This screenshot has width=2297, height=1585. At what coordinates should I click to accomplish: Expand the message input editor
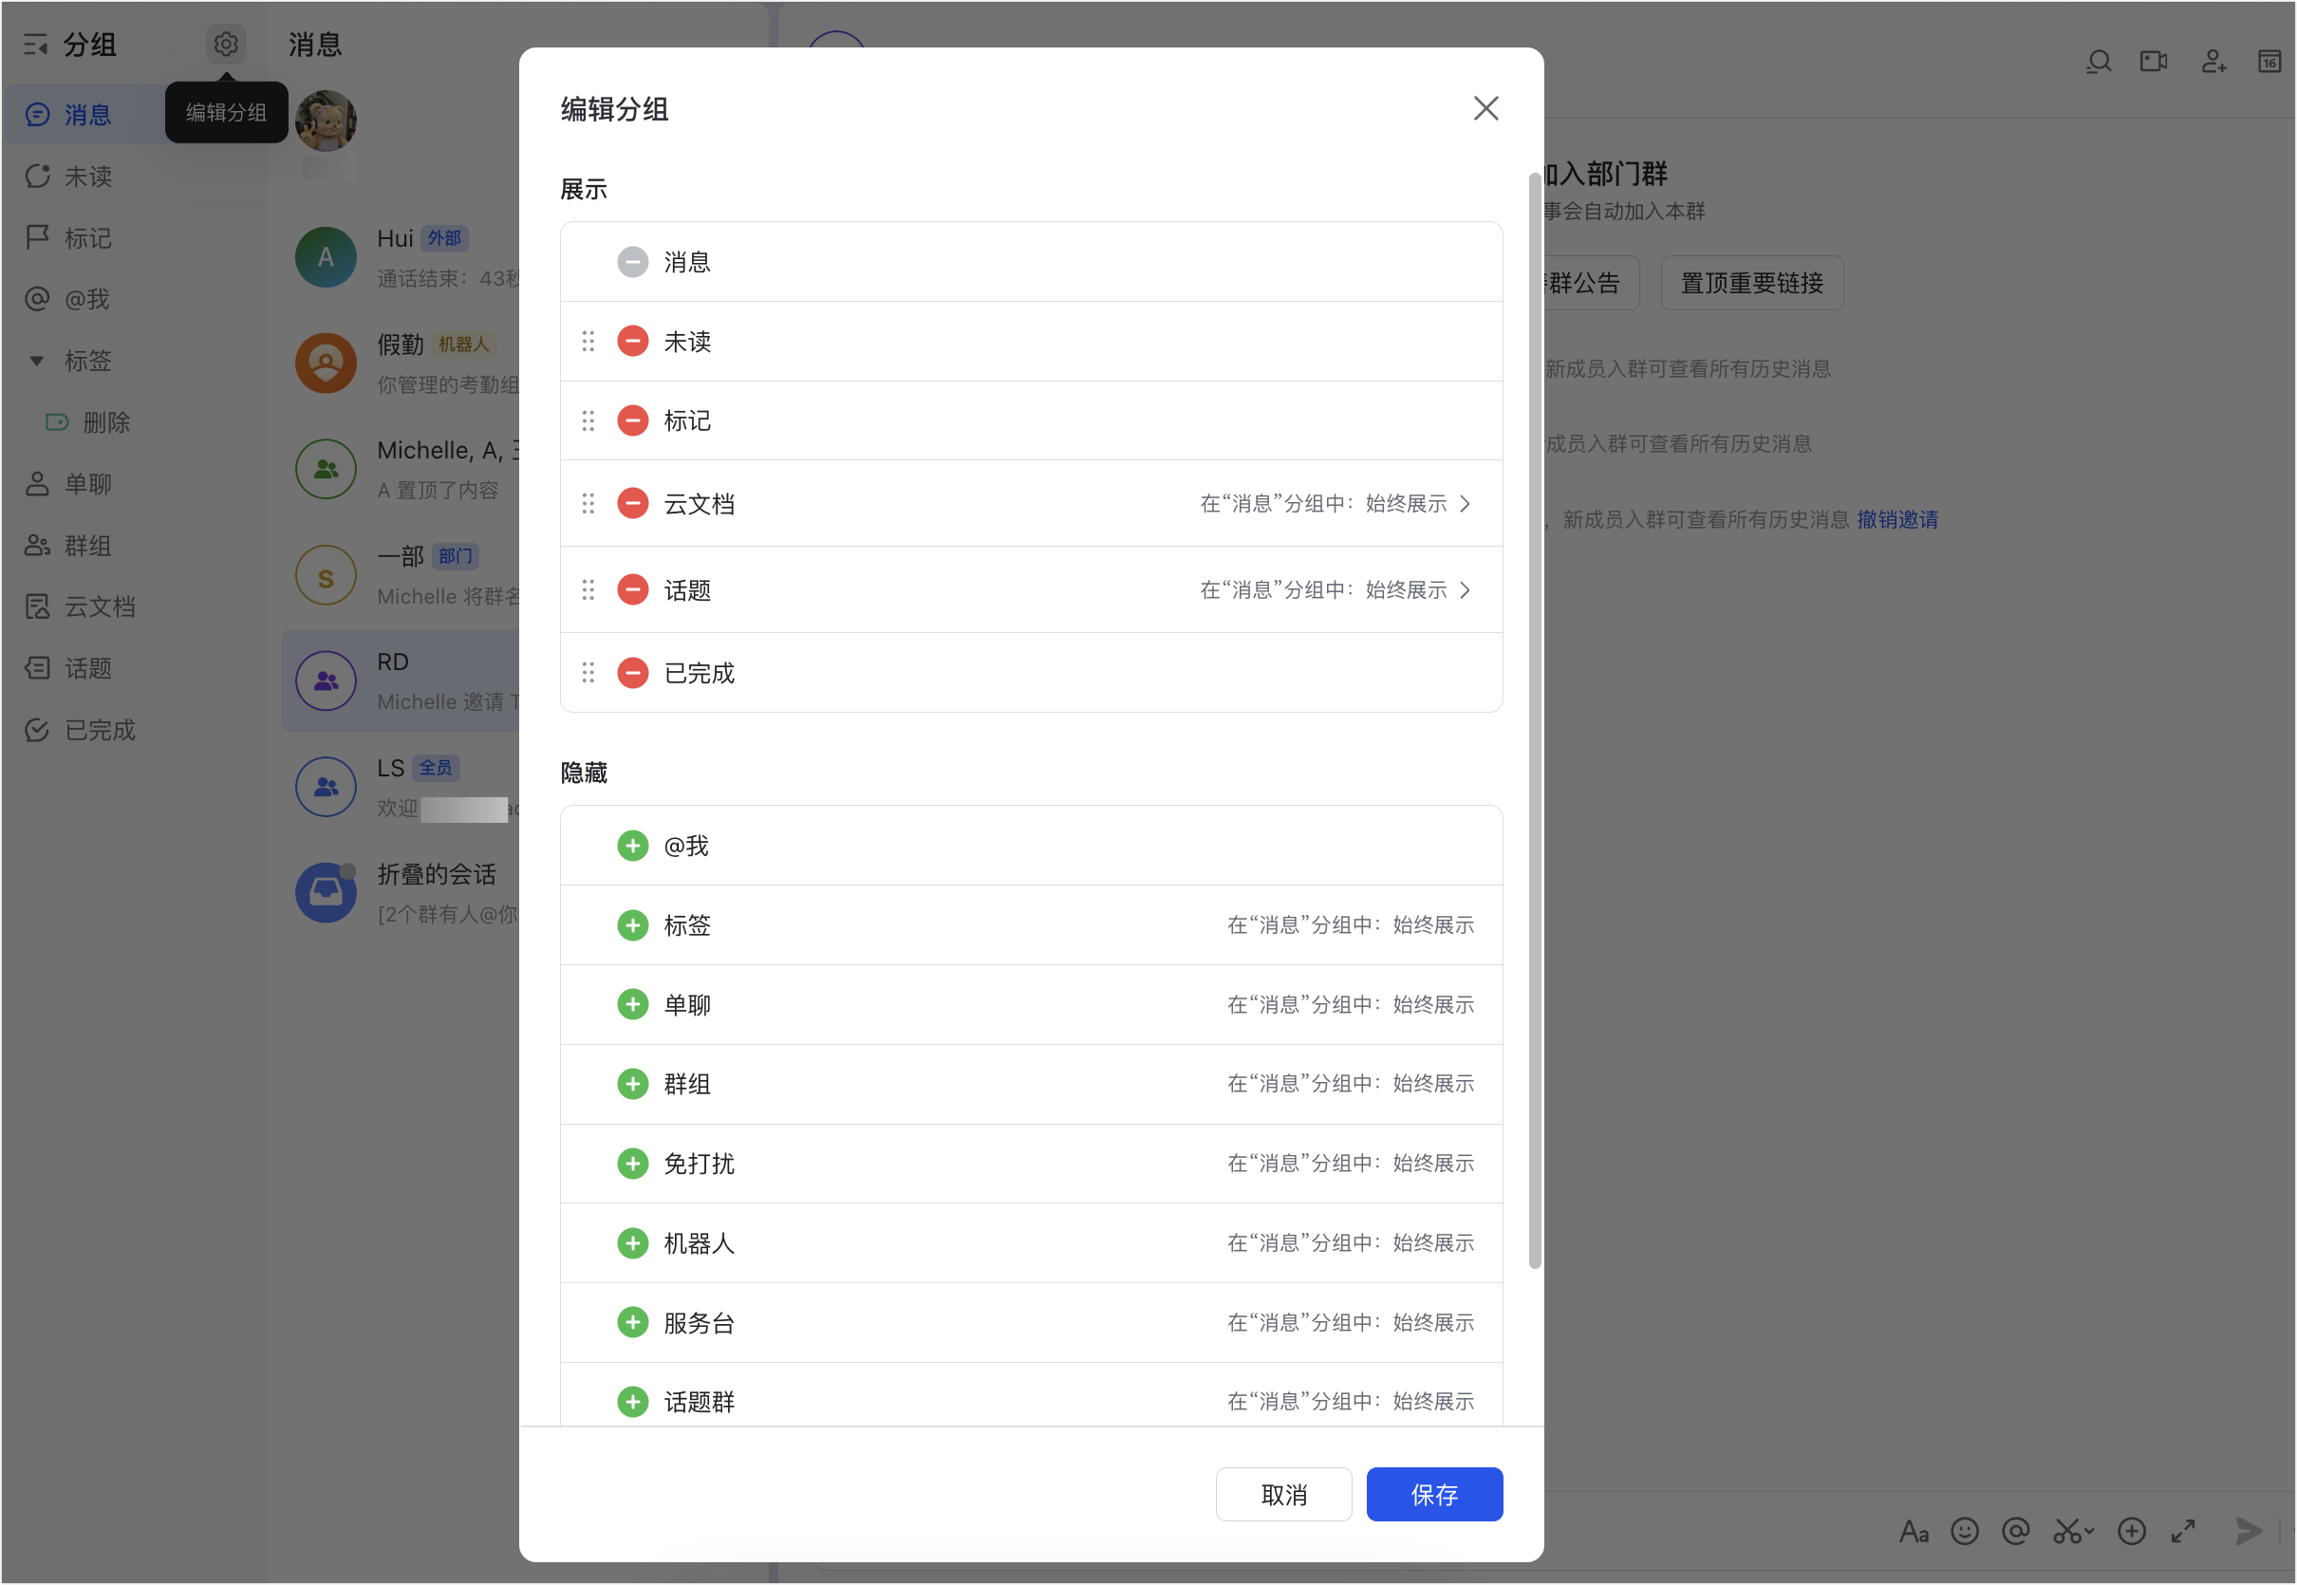click(x=2182, y=1531)
